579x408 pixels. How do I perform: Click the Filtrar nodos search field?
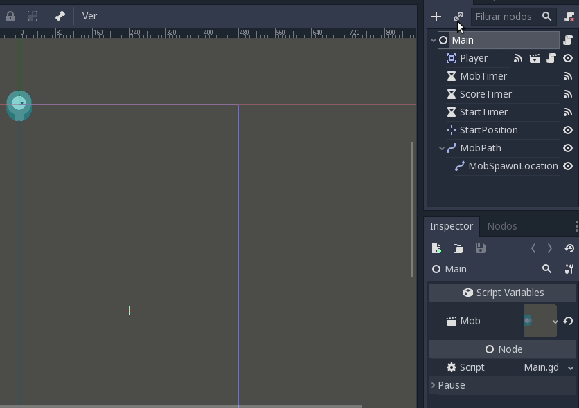click(504, 17)
